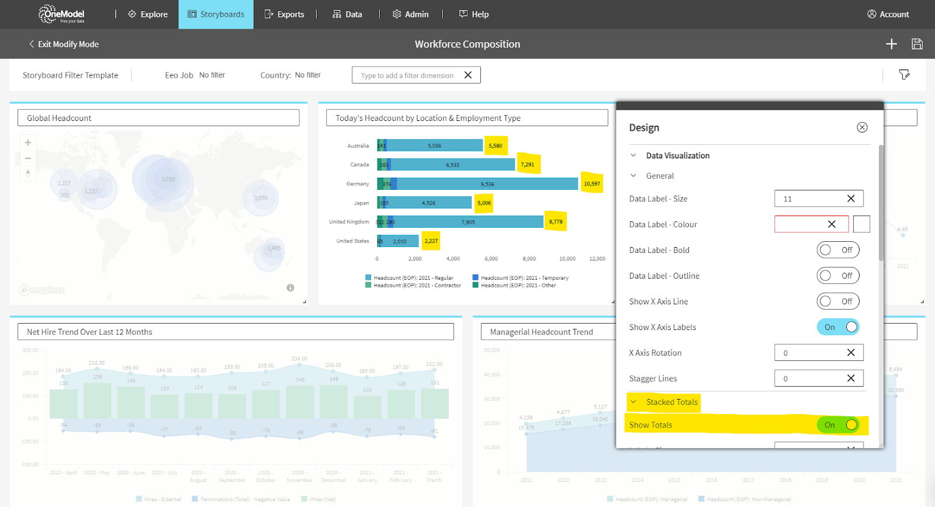Click the add tile plus icon
Image resolution: width=935 pixels, height=507 pixels.
(x=891, y=44)
